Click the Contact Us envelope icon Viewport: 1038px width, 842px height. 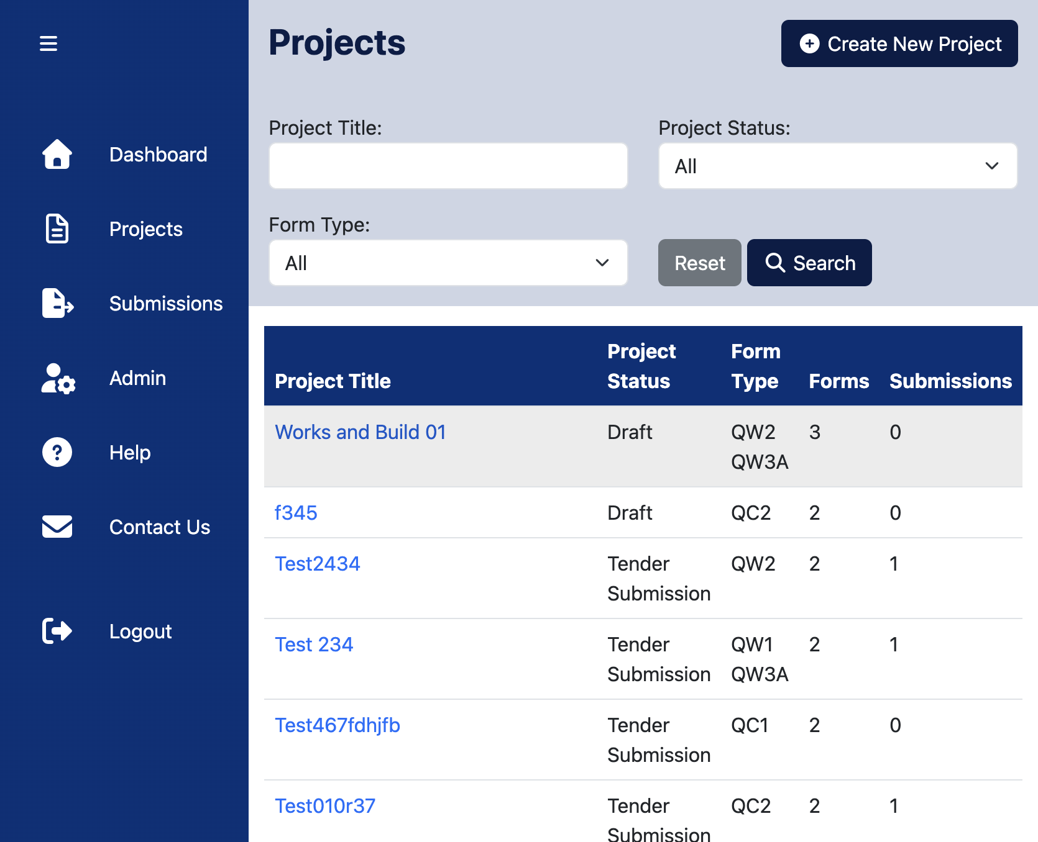[57, 527]
